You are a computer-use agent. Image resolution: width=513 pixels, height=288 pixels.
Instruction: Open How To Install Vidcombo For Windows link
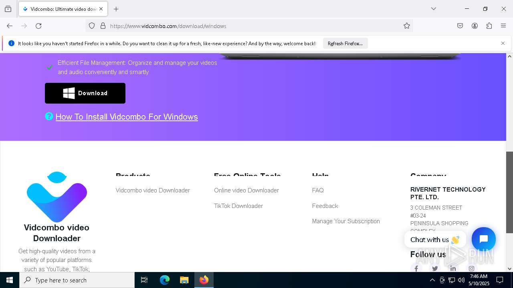pos(127,117)
